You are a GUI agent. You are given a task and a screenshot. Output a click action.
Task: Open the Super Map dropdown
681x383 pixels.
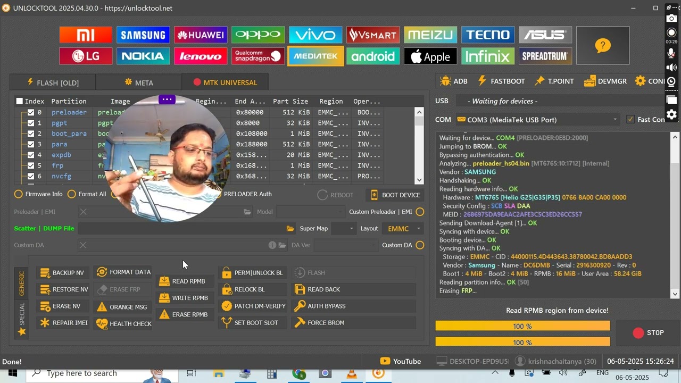[x=344, y=229]
